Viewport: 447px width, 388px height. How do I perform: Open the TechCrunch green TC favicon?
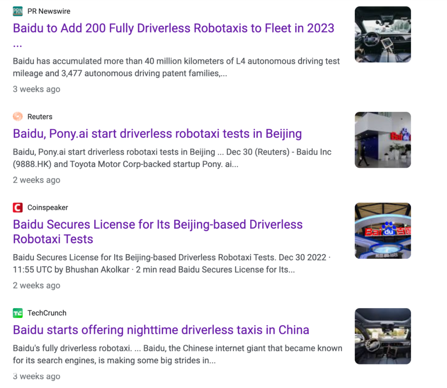point(18,313)
